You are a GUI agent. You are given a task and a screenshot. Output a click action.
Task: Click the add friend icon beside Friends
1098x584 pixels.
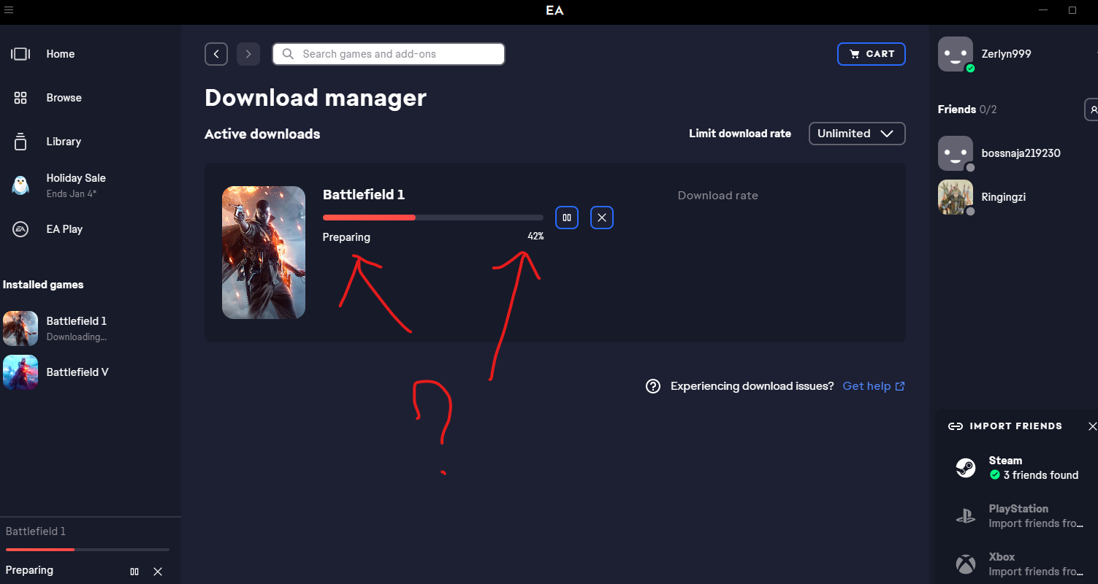tap(1092, 109)
